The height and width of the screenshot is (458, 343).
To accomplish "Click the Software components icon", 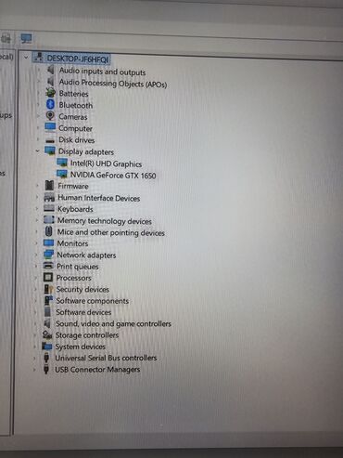I will coord(48,300).
